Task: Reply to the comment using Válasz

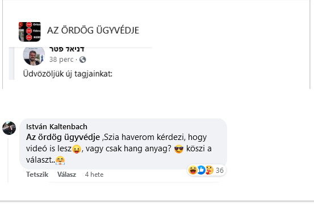Action: [x=66, y=175]
